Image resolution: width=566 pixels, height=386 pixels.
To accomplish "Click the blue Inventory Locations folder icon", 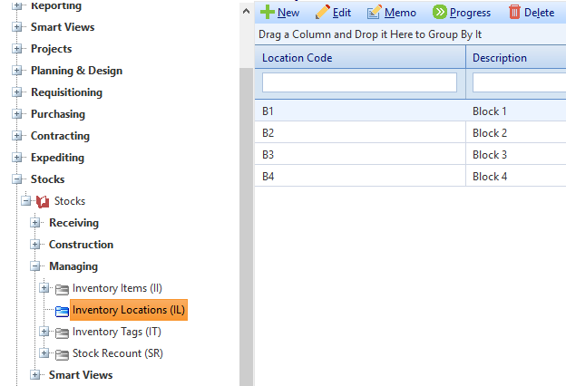I will [62, 311].
